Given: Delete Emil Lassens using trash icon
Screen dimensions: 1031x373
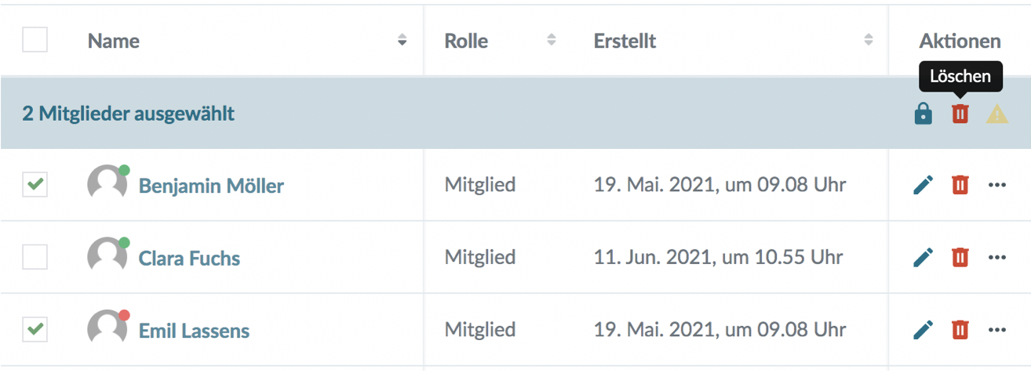Looking at the screenshot, I should point(960,330).
